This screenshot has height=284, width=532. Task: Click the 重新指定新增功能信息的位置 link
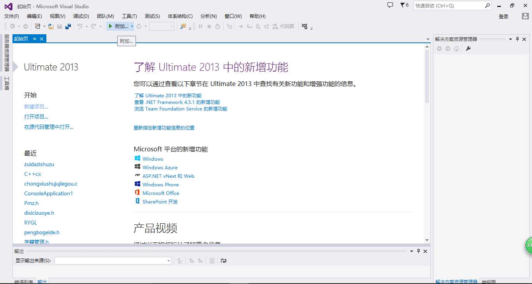pos(164,128)
